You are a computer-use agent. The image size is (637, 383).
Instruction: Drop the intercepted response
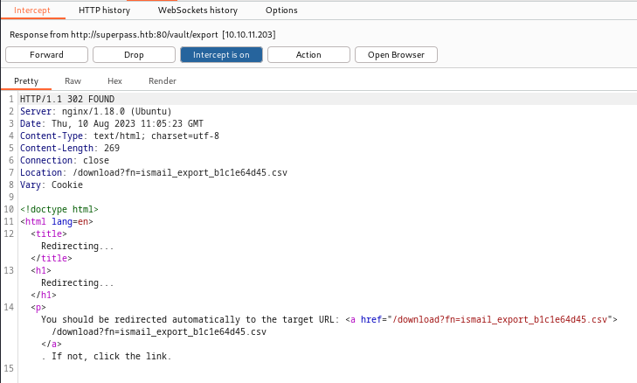click(134, 55)
